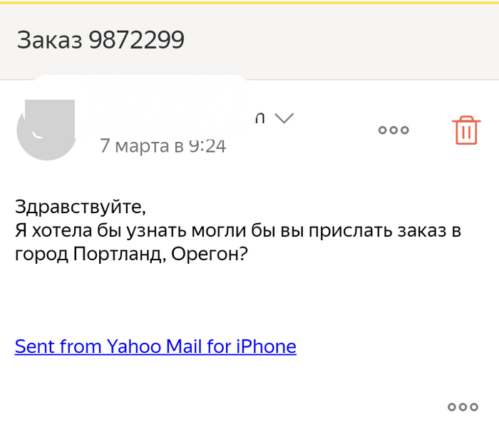Click the greeting Здравствуйте
Image resolution: width=499 pixels, height=432 pixels.
(80, 207)
